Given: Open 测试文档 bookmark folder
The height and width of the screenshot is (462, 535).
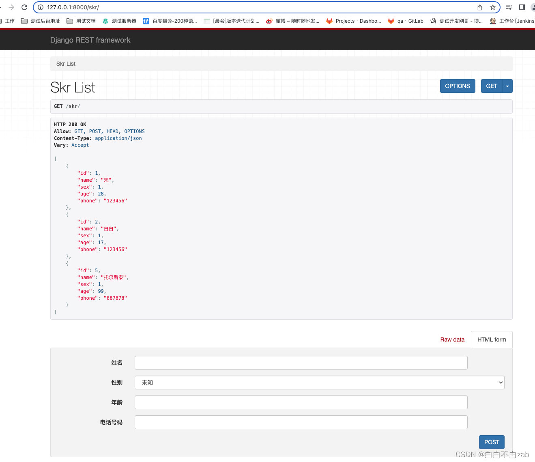Looking at the screenshot, I should pyautogui.click(x=81, y=21).
